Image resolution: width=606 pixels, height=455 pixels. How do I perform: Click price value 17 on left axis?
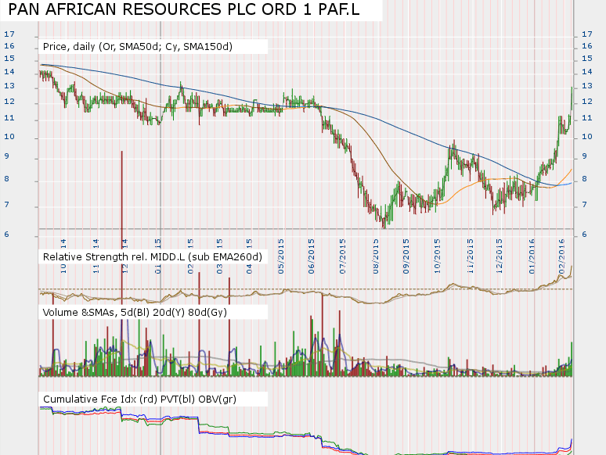9,34
